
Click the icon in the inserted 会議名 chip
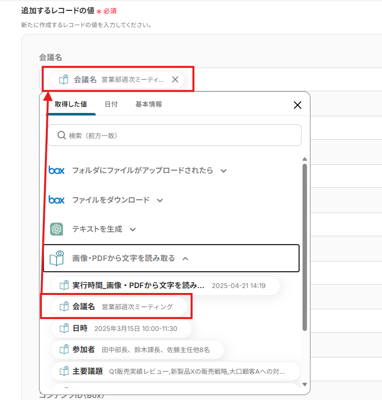(x=64, y=79)
